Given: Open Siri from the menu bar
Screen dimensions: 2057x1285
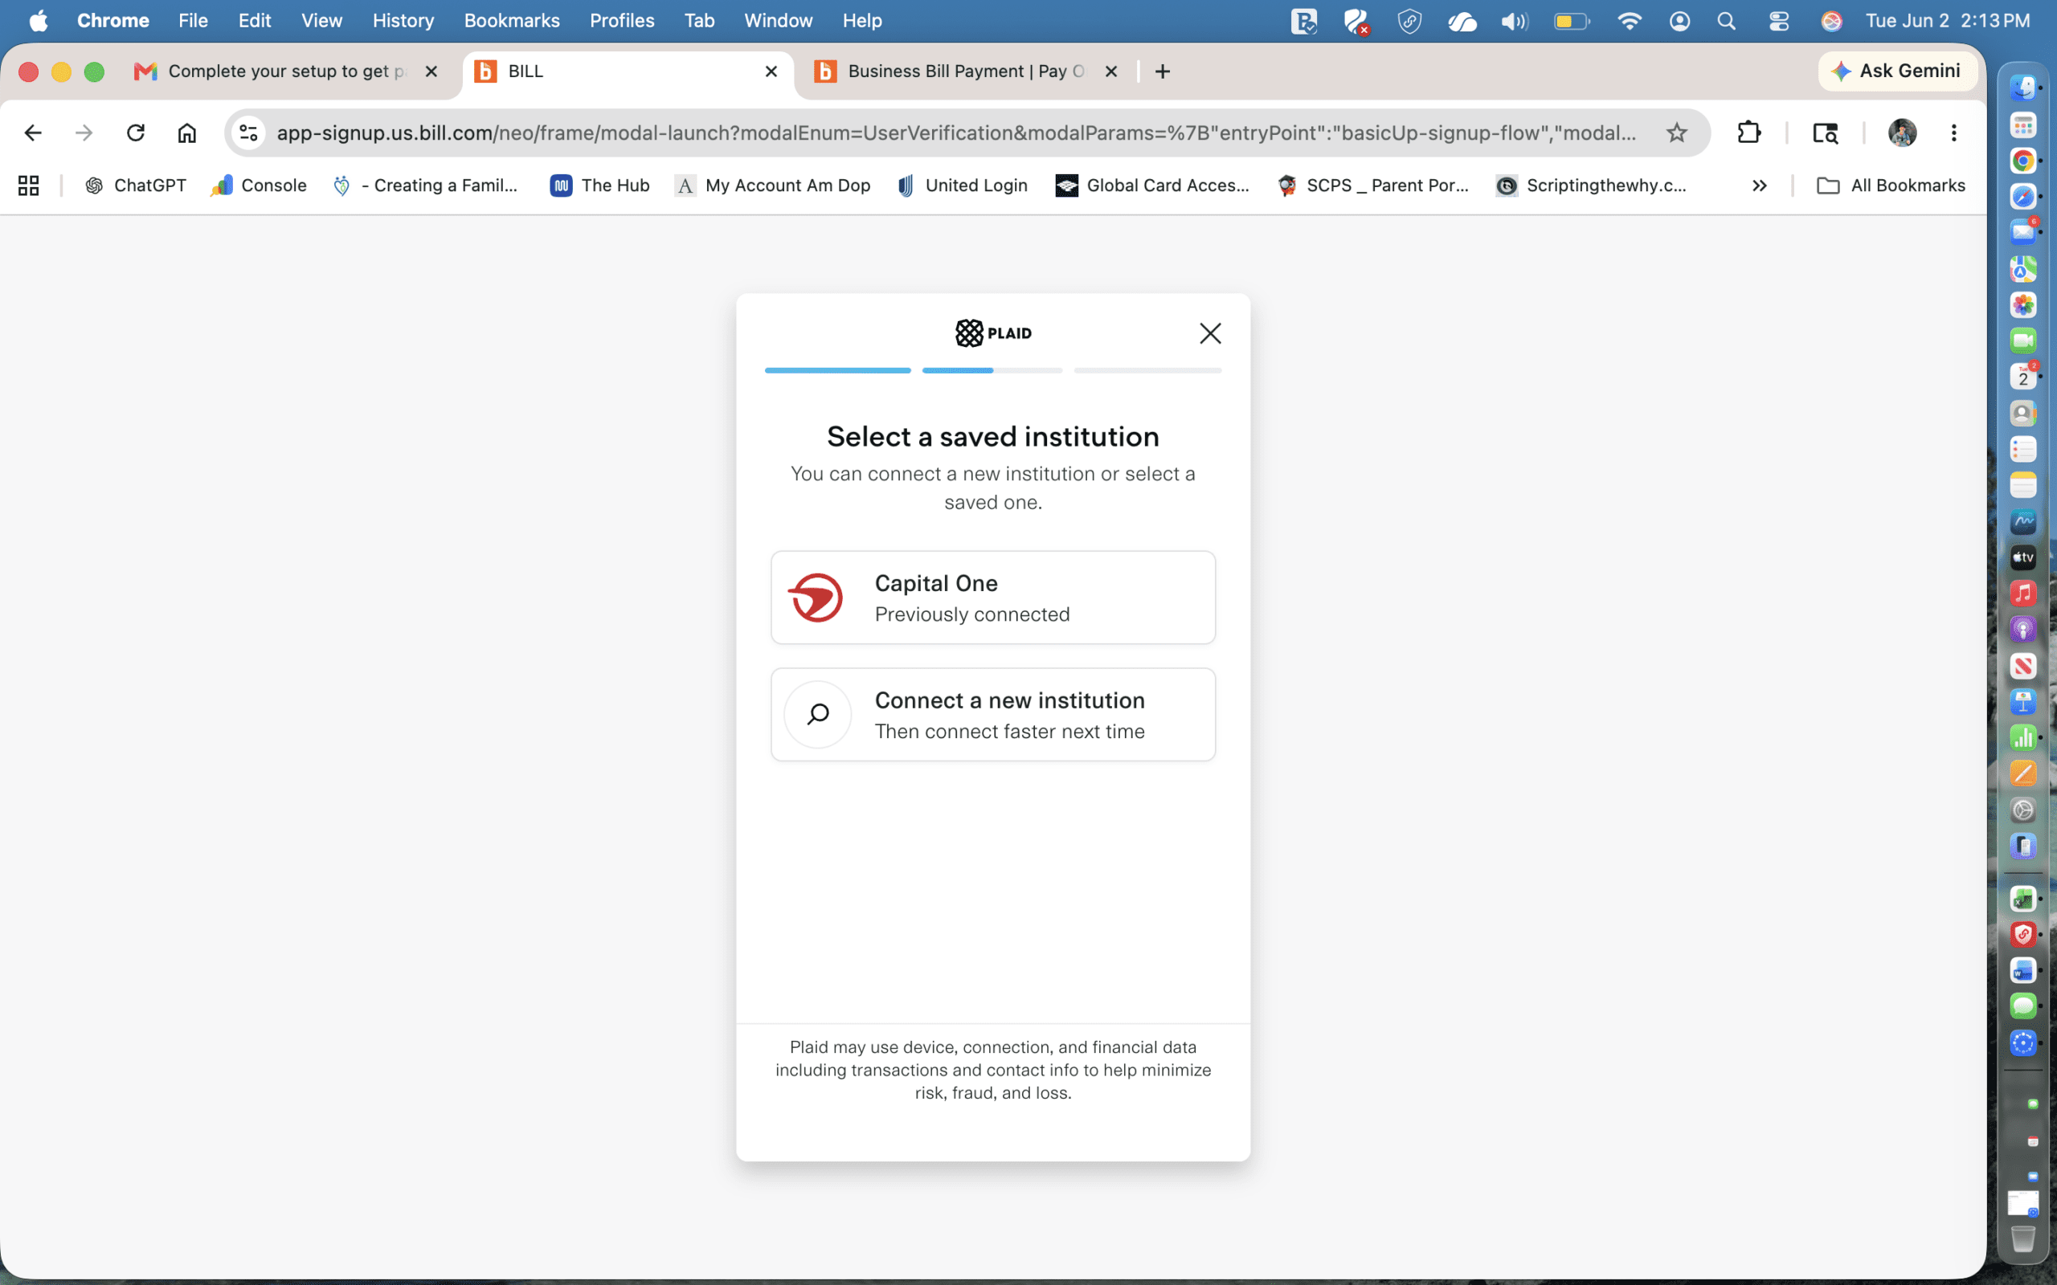Looking at the screenshot, I should [1832, 21].
